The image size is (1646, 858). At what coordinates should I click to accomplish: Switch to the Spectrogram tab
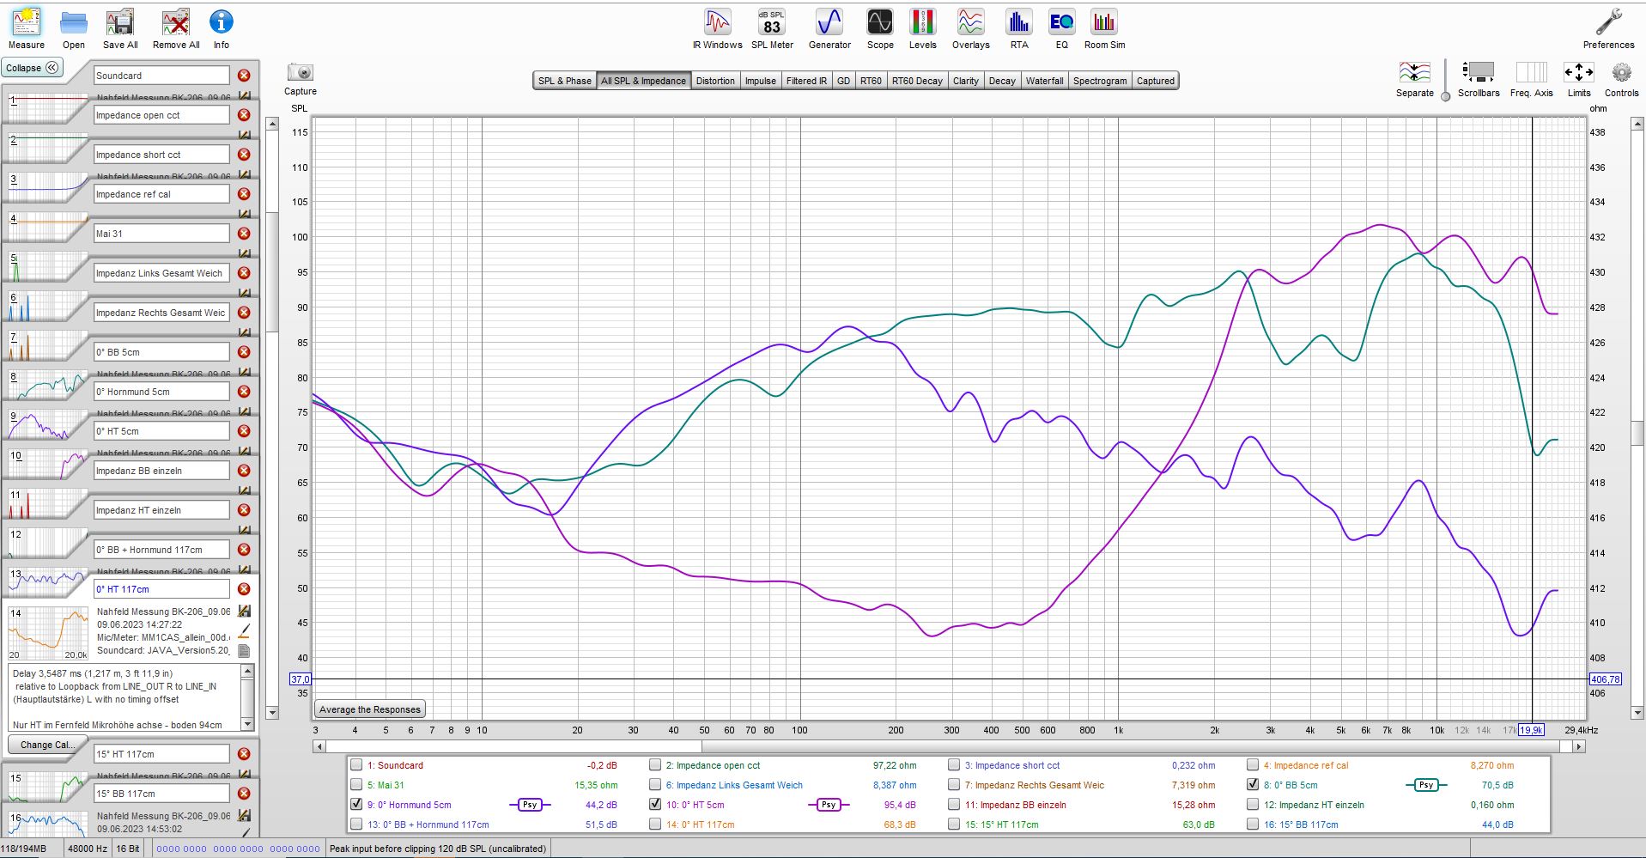(x=1100, y=81)
